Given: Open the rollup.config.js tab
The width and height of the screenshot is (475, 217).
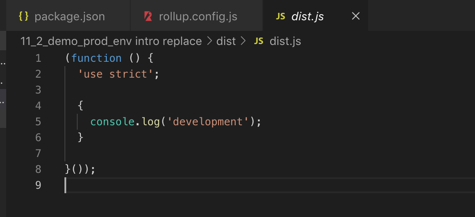Looking at the screenshot, I should point(198,17).
